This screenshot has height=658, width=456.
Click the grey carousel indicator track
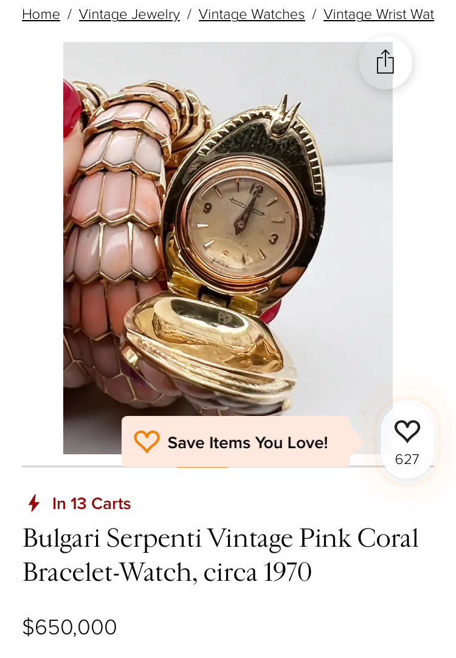(228, 466)
